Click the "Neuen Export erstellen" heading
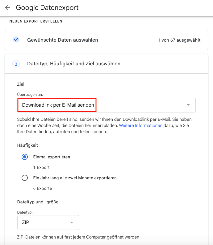 click(x=36, y=21)
